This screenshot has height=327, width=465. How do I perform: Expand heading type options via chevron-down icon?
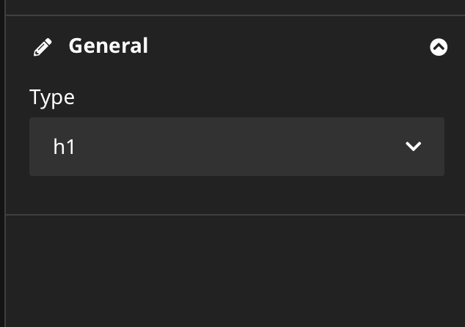click(x=413, y=146)
